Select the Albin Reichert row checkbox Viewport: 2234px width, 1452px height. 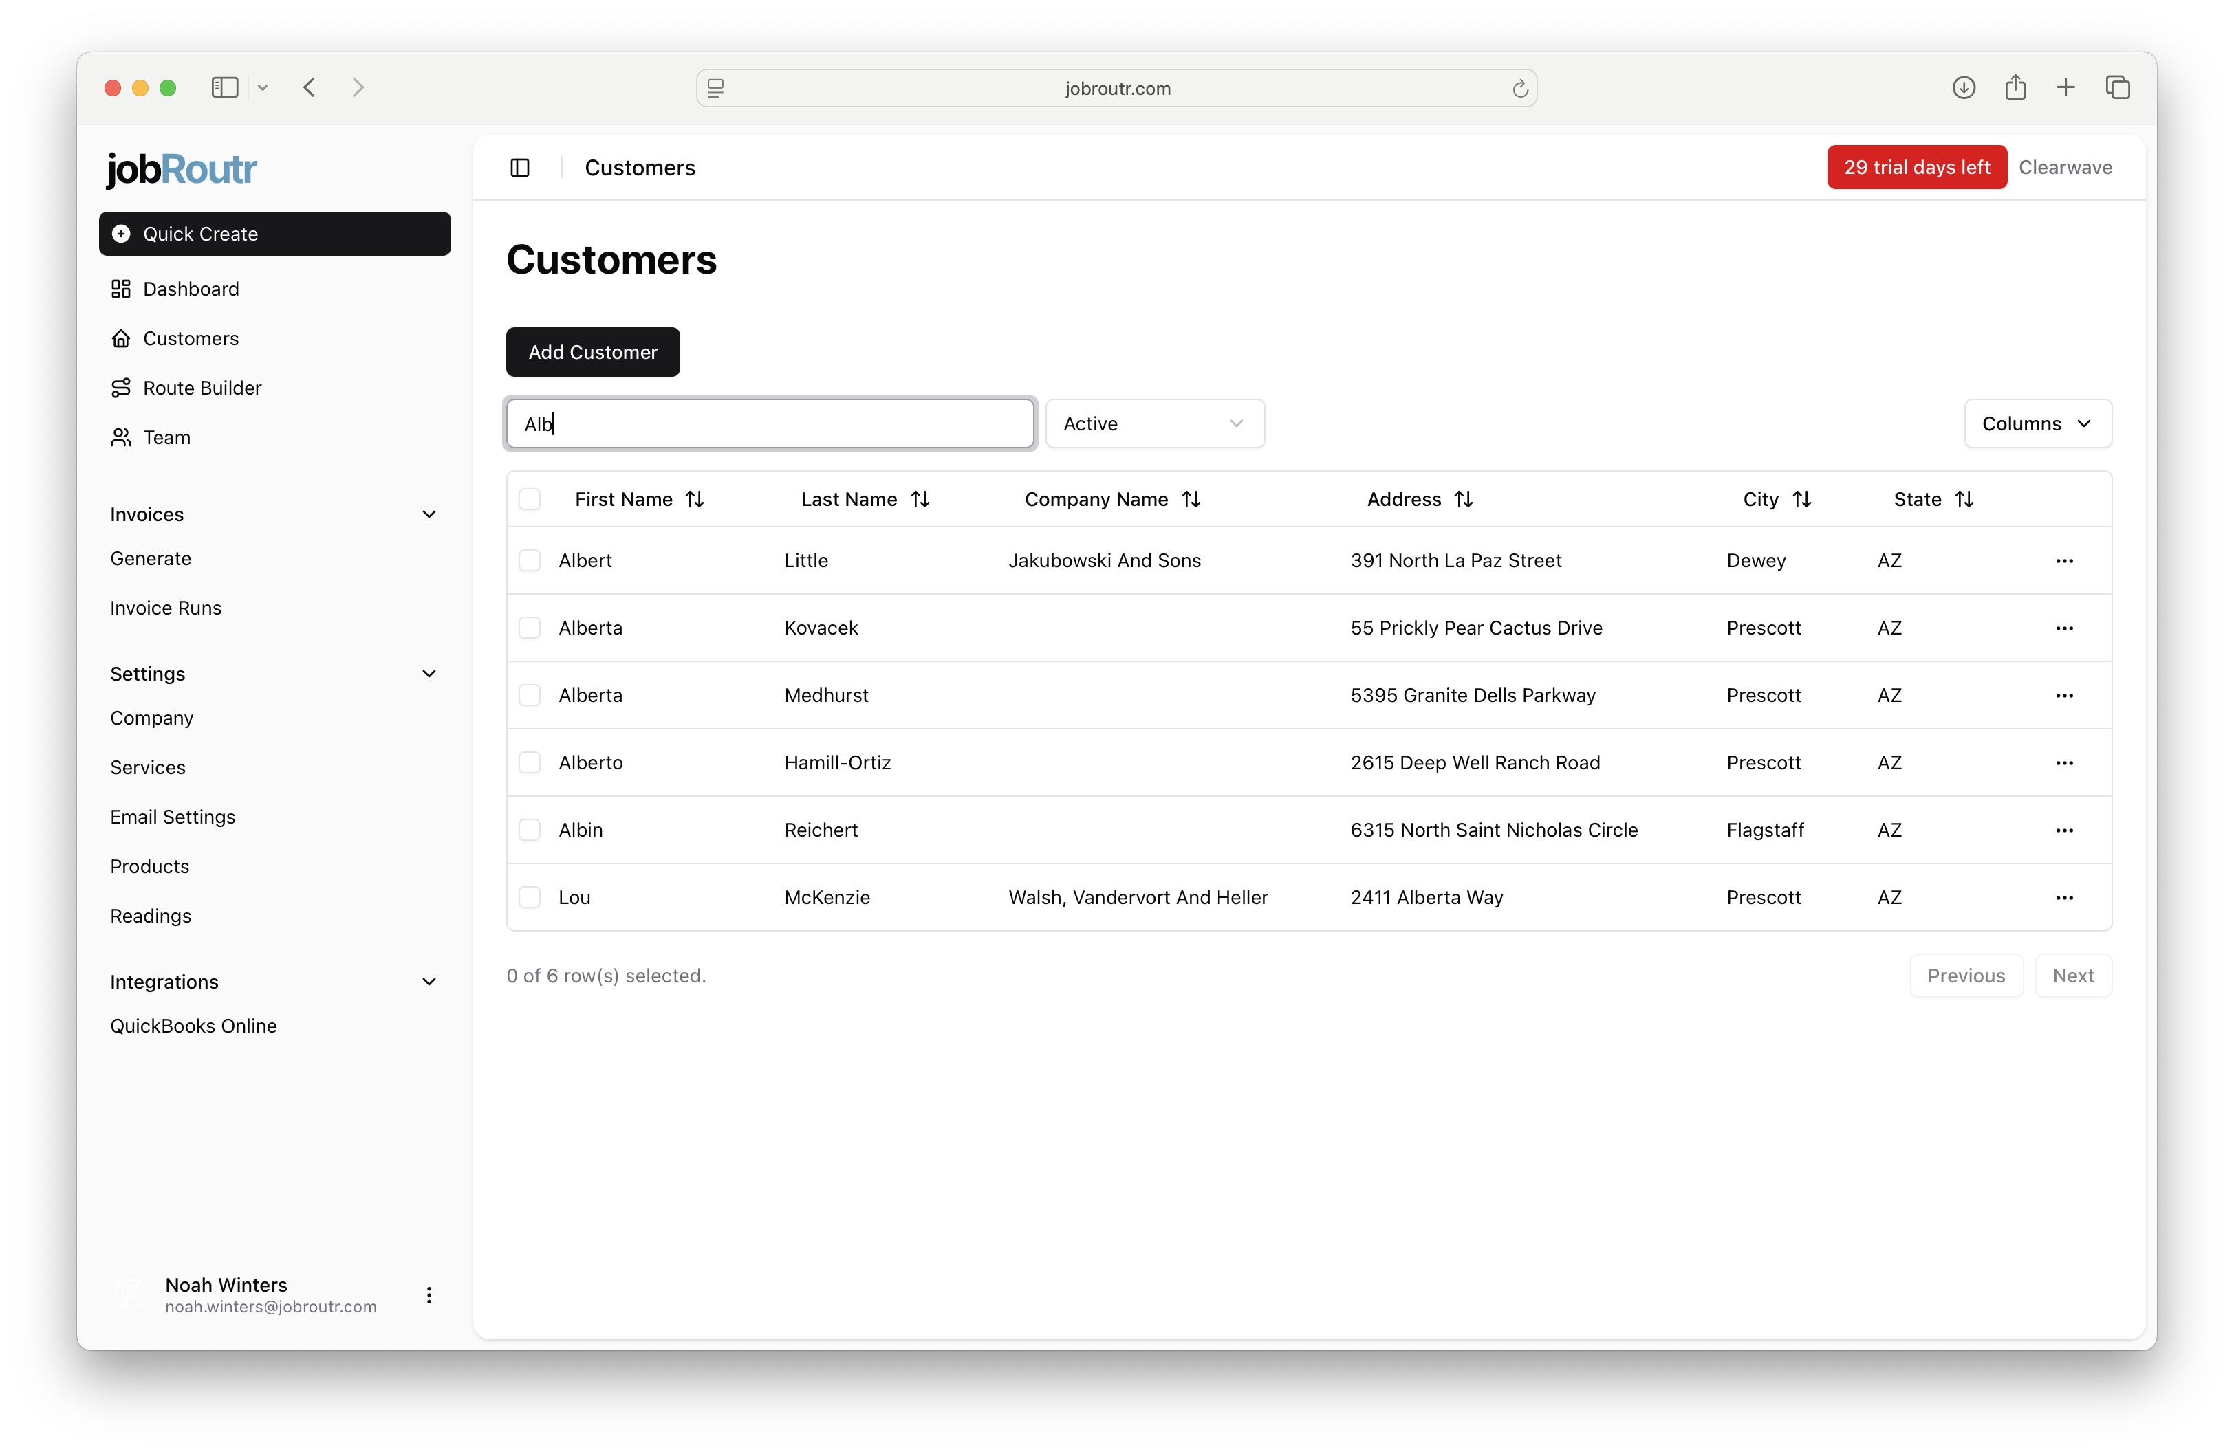point(530,830)
